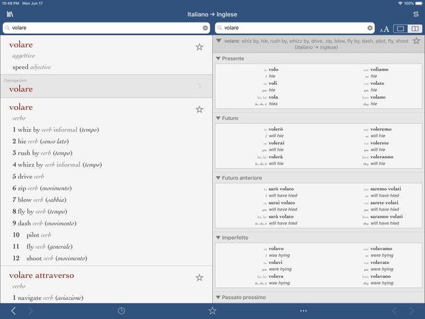Tap conjugated form 'voliamo'
Screen dimensions: 425x319
coord(379,69)
